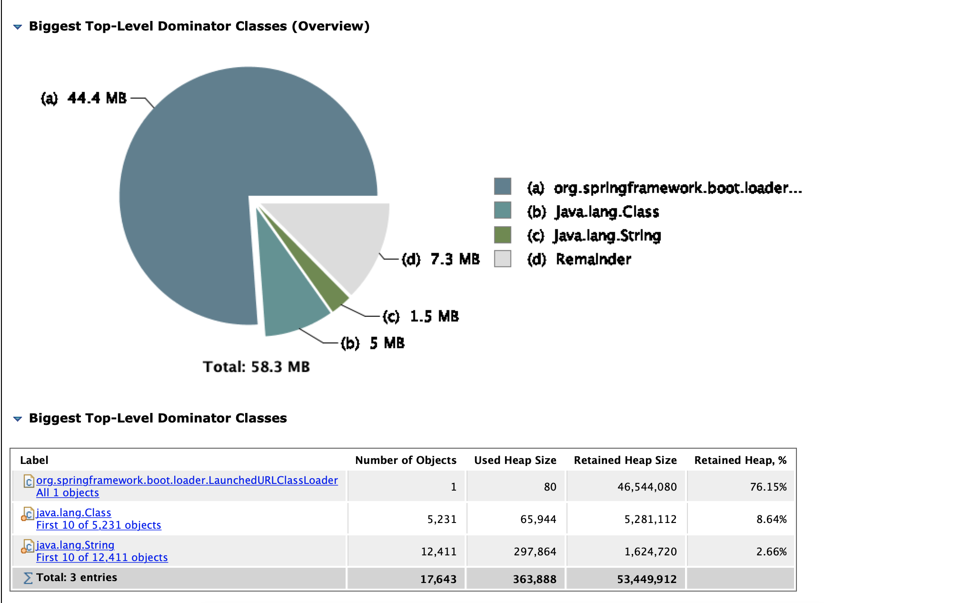Click the '(a) 44.4 MB' pie label
This screenshot has width=954, height=603.
tap(84, 98)
